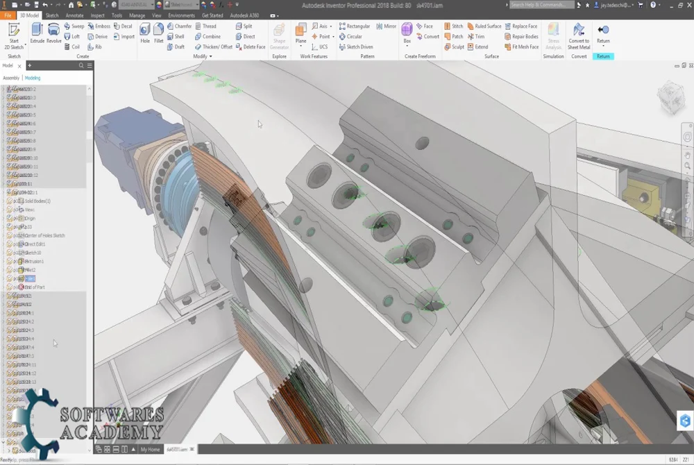Open the appearance selector combo box
The height and width of the screenshot is (465, 694).
point(182,5)
